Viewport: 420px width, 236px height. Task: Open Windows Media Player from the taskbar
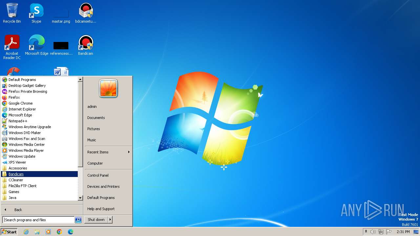coord(48,232)
